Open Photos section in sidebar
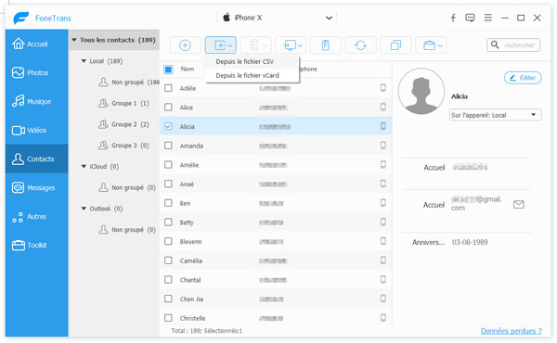The width and height of the screenshot is (557, 343). click(36, 72)
